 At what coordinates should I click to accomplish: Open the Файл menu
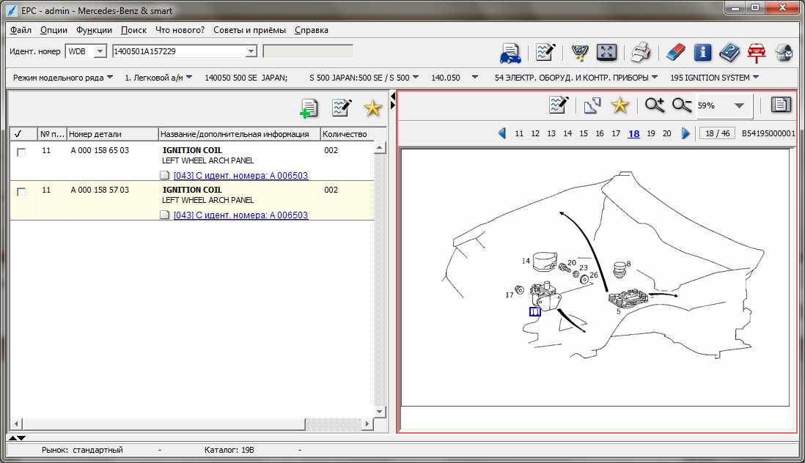pyautogui.click(x=21, y=30)
